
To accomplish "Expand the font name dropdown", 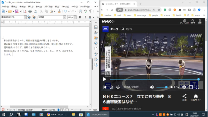I will point(65,17).
